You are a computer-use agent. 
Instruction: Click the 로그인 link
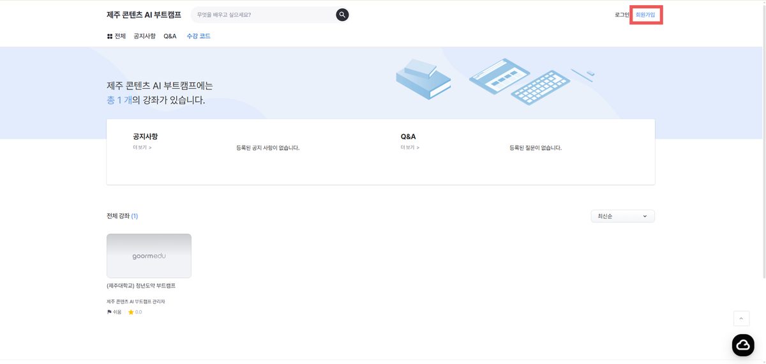[x=622, y=15]
